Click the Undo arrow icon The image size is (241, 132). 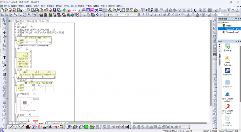[97, 15]
